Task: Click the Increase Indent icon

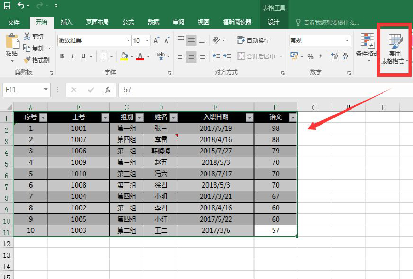Action: coord(228,56)
